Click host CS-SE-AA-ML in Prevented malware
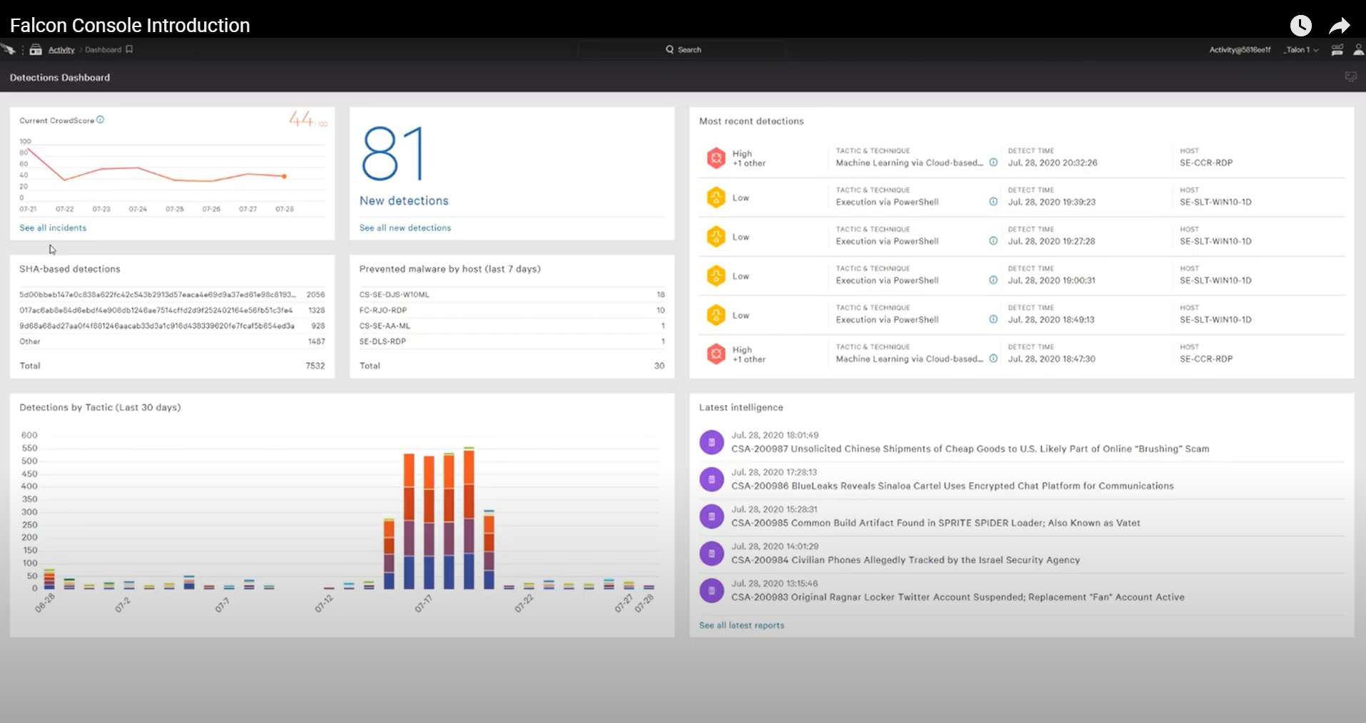The width and height of the screenshot is (1366, 723). pos(384,326)
